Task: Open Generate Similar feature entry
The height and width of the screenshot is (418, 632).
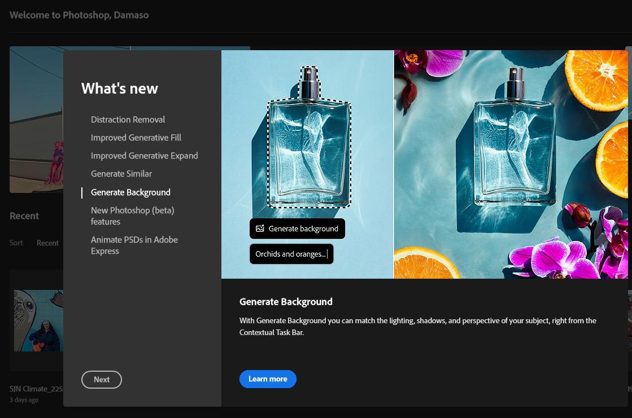Action: coord(121,174)
